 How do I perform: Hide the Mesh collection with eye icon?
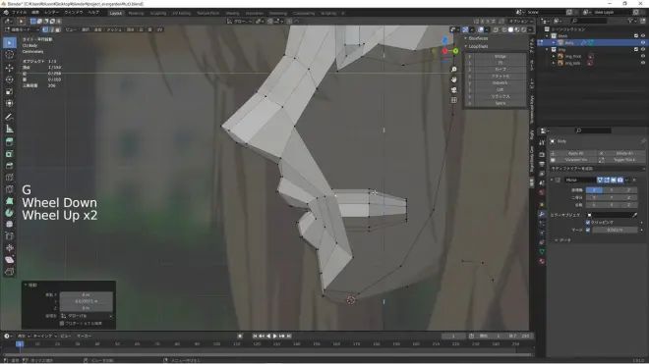643,36
